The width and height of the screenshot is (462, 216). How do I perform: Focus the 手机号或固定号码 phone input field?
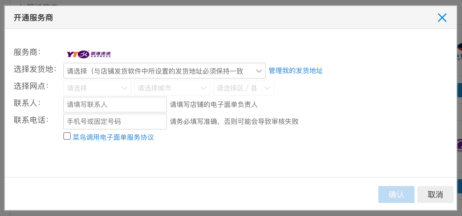(x=115, y=122)
